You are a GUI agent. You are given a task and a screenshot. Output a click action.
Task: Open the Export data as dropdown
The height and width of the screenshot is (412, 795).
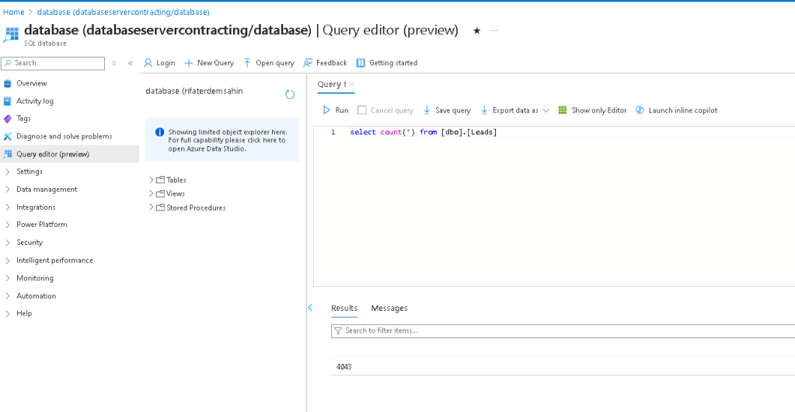tap(514, 110)
